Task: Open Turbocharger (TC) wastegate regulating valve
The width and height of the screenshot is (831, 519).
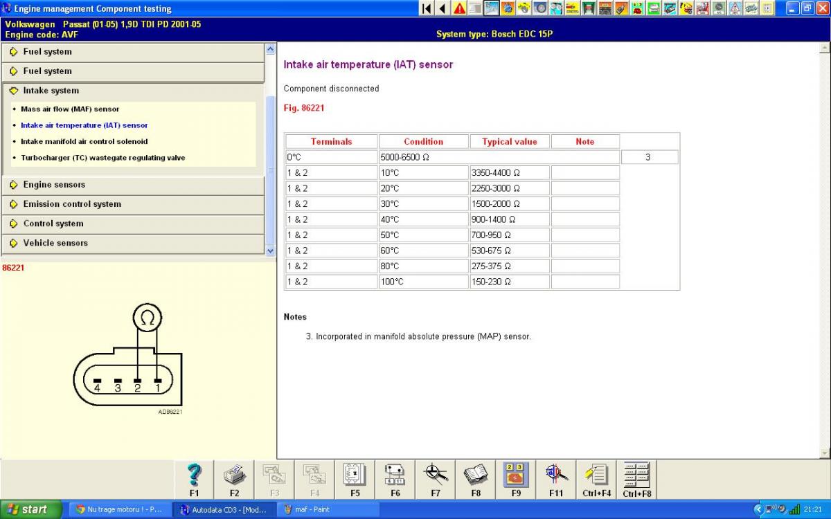Action: click(102, 158)
